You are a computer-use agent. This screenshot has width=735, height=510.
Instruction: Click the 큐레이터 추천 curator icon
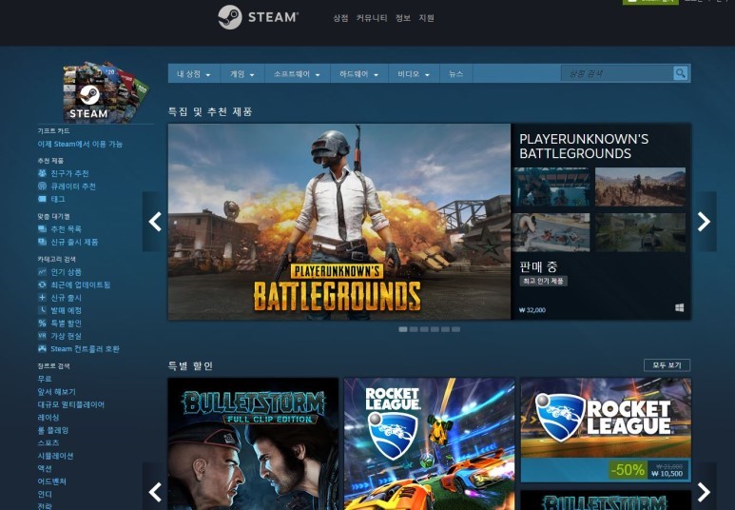click(42, 186)
